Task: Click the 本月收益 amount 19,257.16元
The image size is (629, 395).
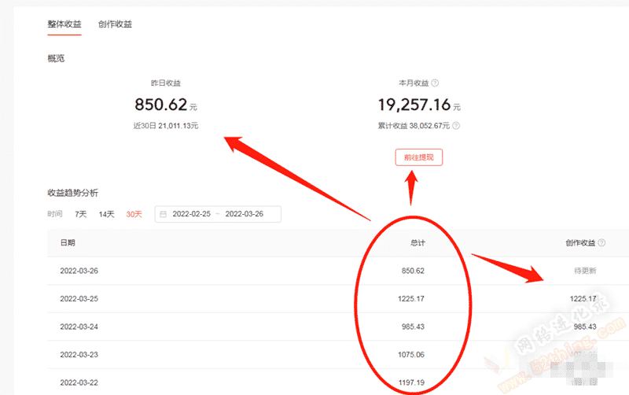Action: pyautogui.click(x=419, y=105)
